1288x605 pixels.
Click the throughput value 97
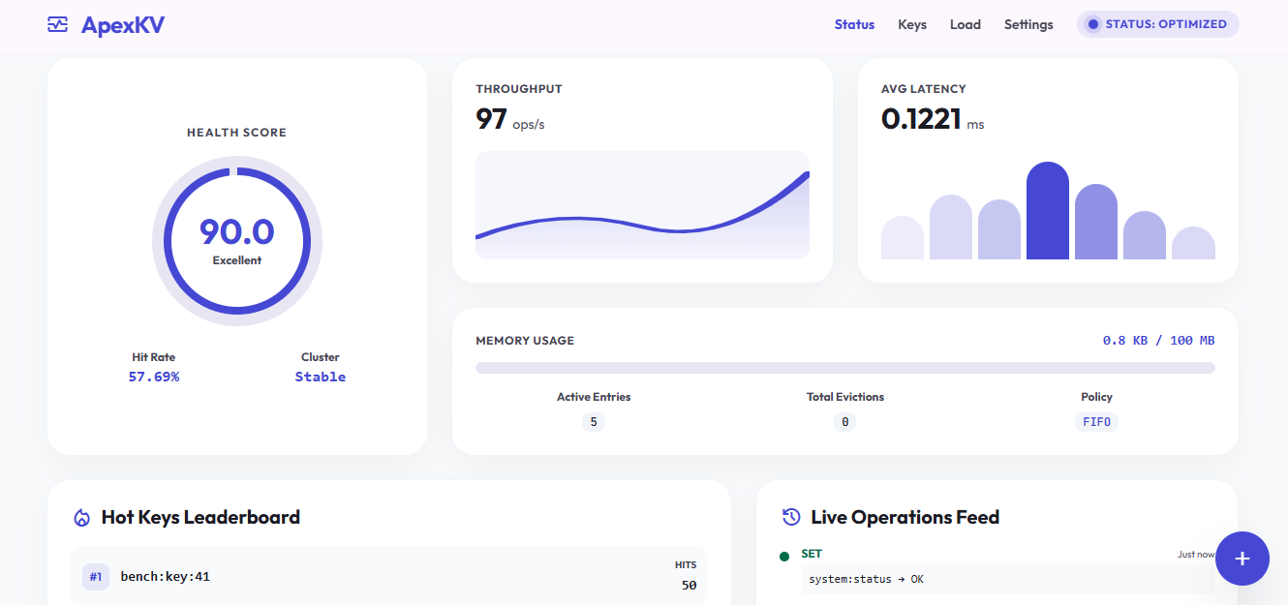click(491, 119)
